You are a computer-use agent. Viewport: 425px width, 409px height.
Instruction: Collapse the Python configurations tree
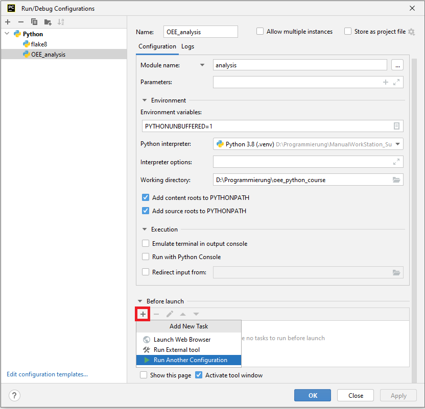pos(6,34)
